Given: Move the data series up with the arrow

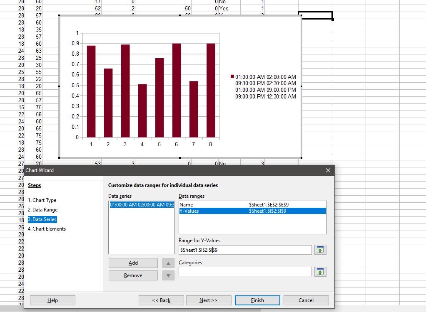Looking at the screenshot, I should 168,263.
